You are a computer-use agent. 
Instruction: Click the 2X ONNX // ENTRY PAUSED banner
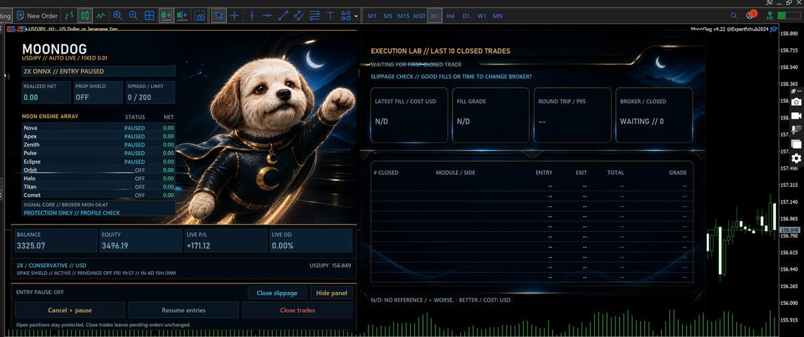pyautogui.click(x=98, y=71)
